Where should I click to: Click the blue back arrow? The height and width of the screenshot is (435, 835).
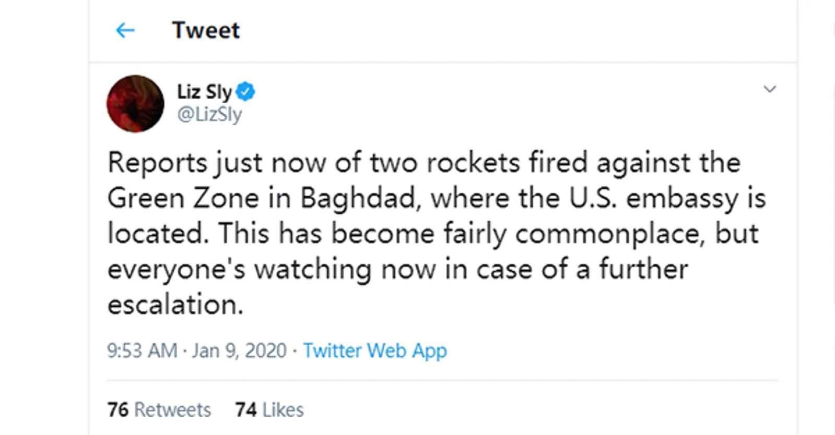pos(125,30)
